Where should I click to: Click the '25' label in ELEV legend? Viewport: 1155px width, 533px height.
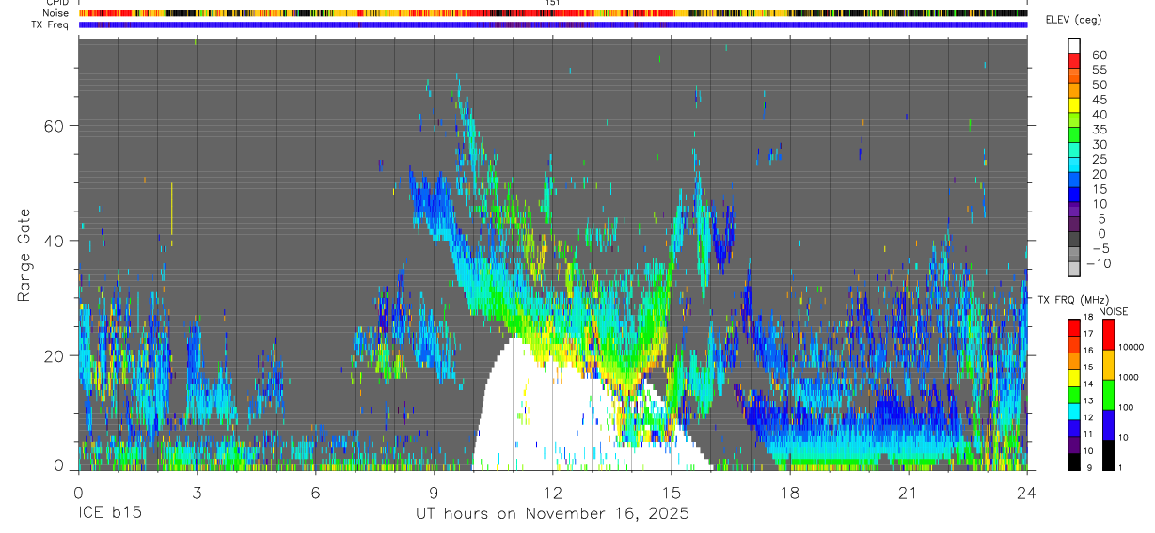pos(1099,159)
